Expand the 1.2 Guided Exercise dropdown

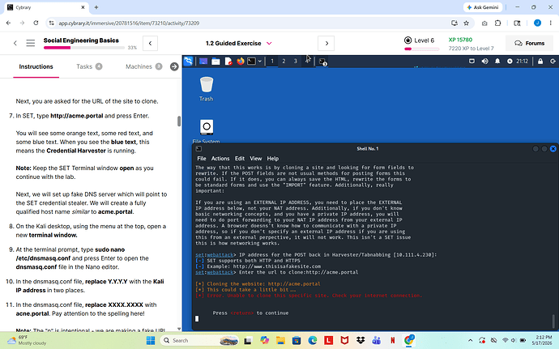pos(269,43)
